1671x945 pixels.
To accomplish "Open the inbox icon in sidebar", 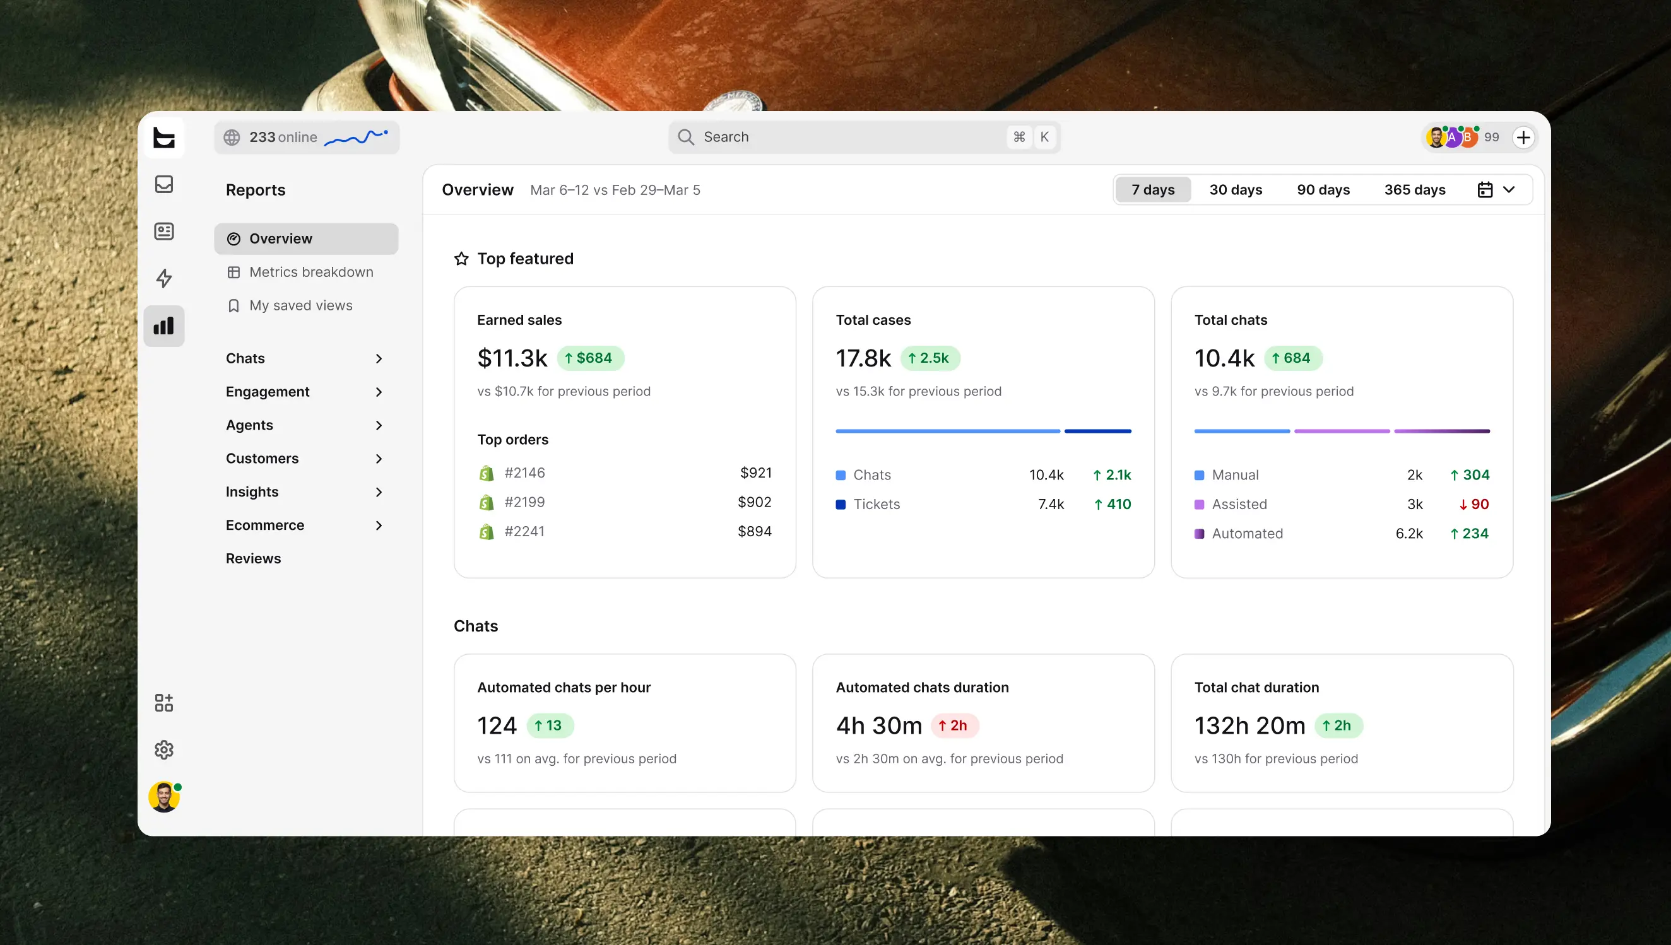I will (x=163, y=184).
